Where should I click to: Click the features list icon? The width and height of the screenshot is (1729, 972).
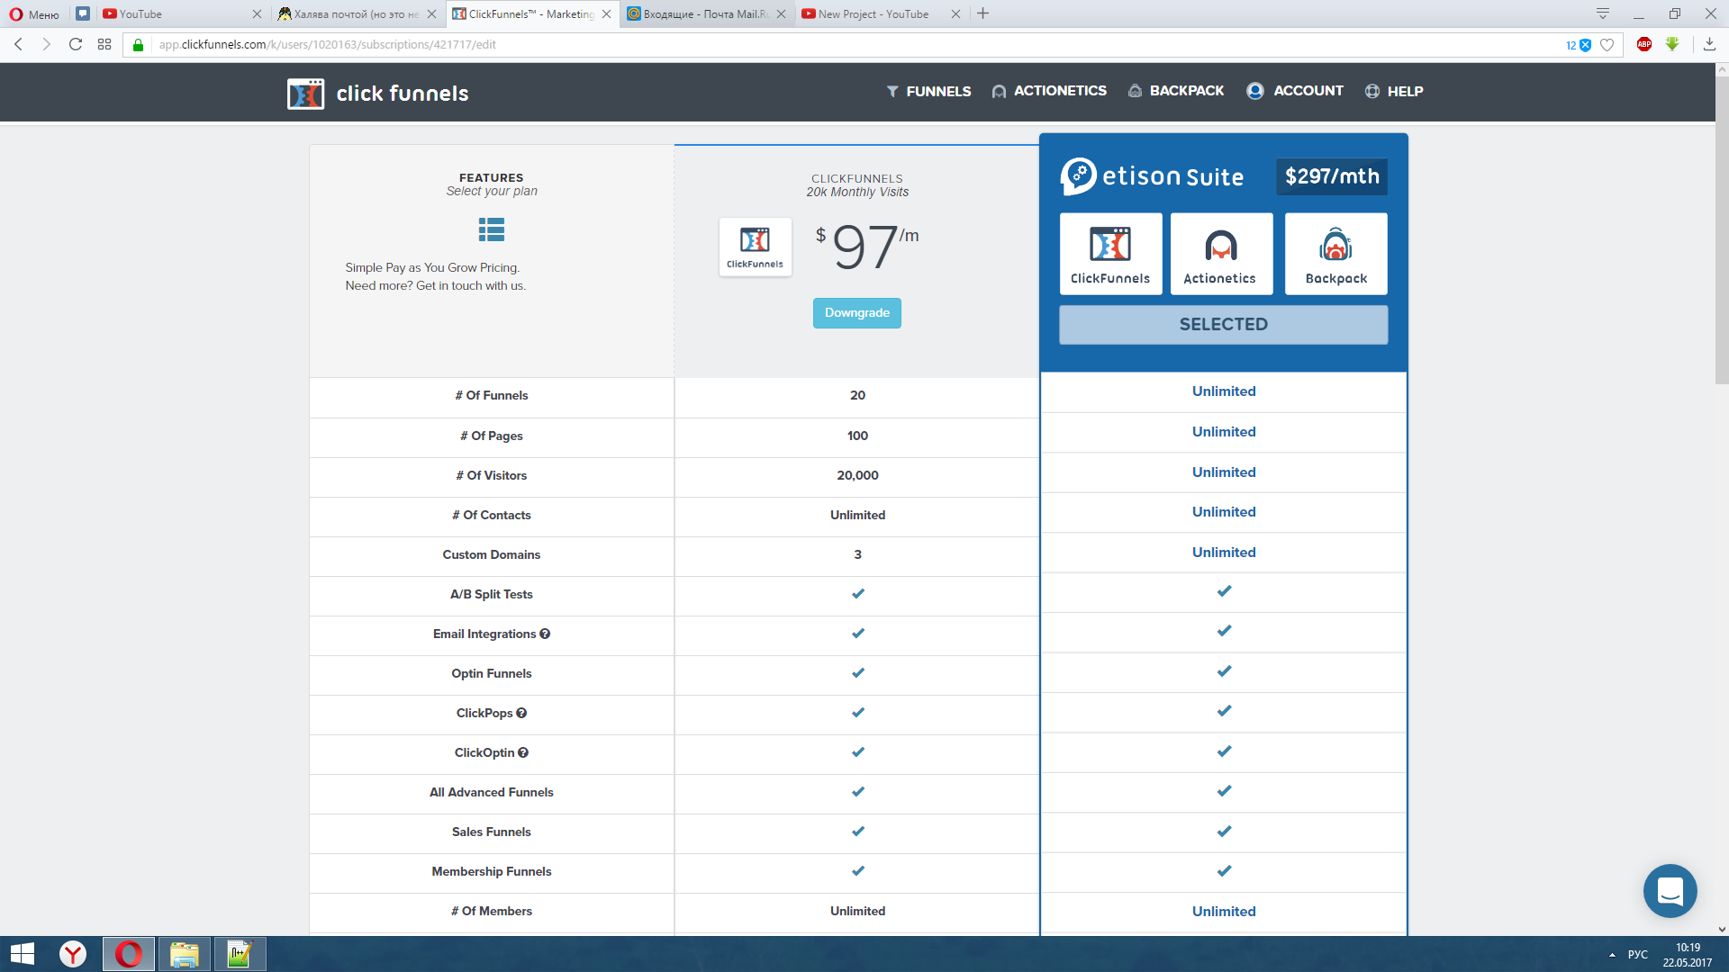(x=492, y=230)
